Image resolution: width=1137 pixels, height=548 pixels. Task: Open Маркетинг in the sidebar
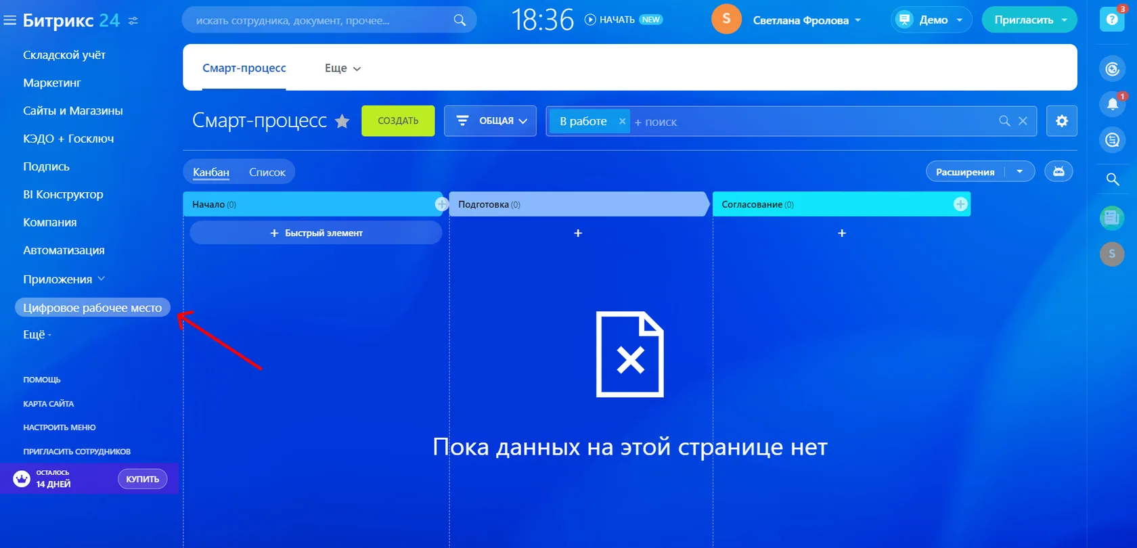tap(52, 83)
